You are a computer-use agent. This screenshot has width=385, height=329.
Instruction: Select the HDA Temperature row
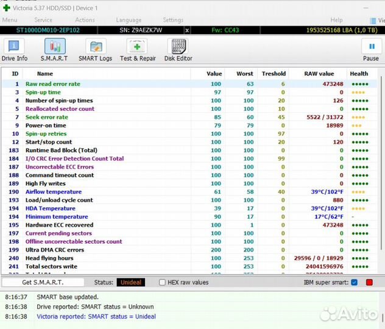pos(189,208)
